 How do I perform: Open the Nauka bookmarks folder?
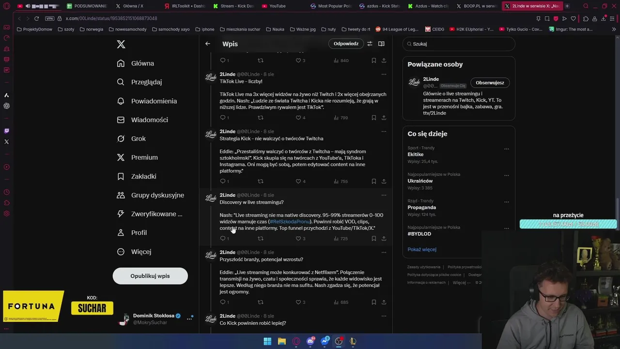coord(275,29)
